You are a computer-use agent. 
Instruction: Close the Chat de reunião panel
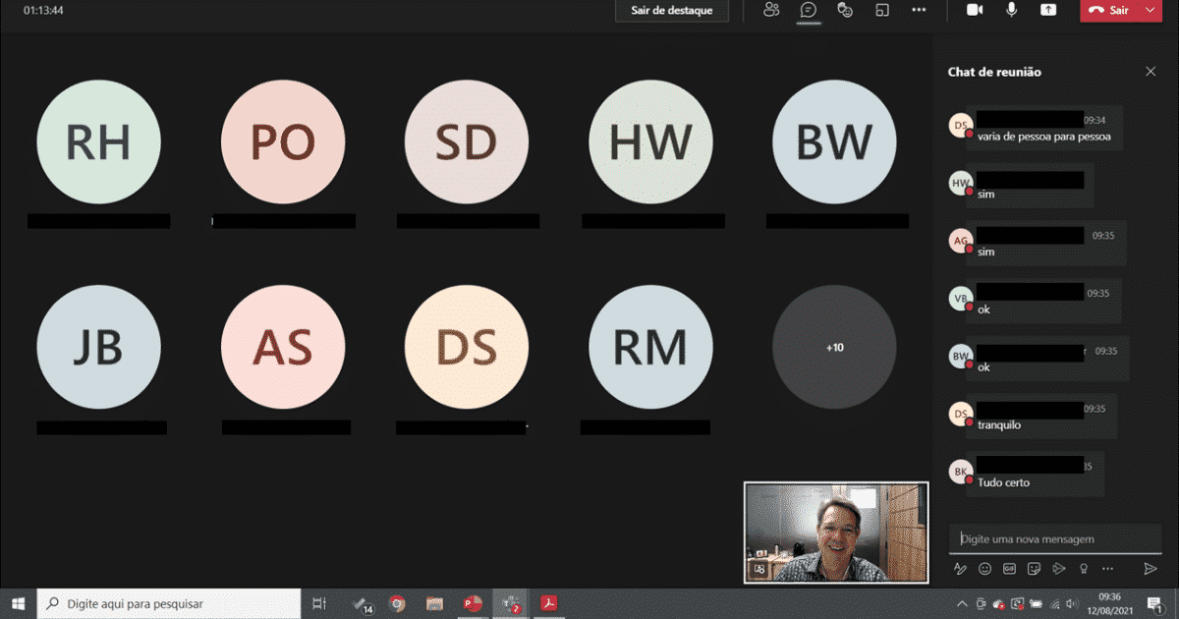coord(1151,72)
